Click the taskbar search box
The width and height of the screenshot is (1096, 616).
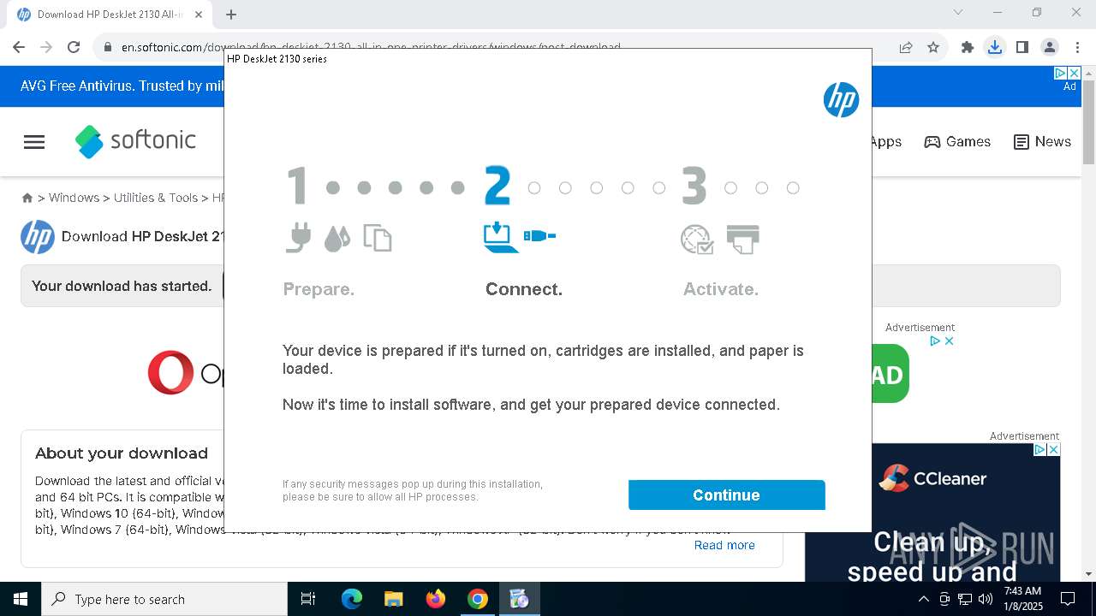pyautogui.click(x=164, y=599)
